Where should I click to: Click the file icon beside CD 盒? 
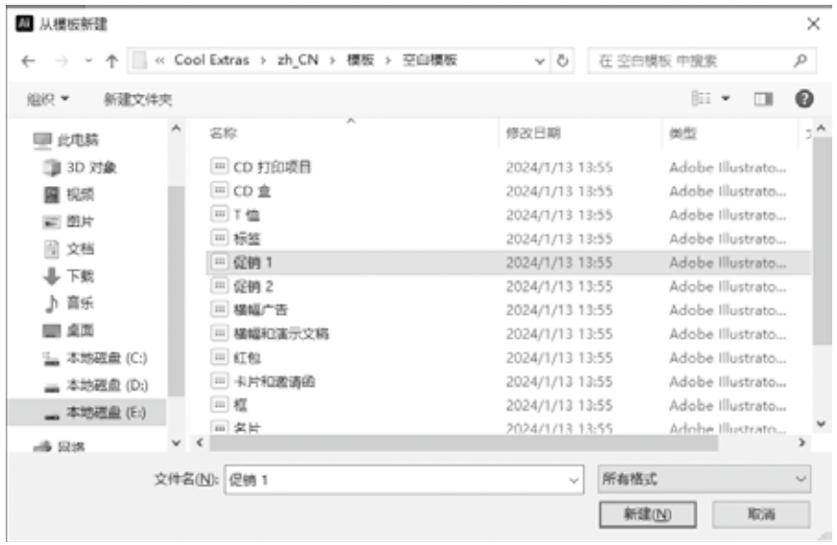point(219,190)
